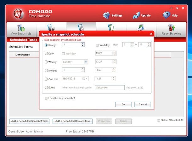Minimize the Comodo Time Machine window

[x=172, y=8]
